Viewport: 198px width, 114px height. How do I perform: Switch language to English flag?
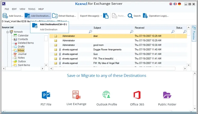click(171, 4)
